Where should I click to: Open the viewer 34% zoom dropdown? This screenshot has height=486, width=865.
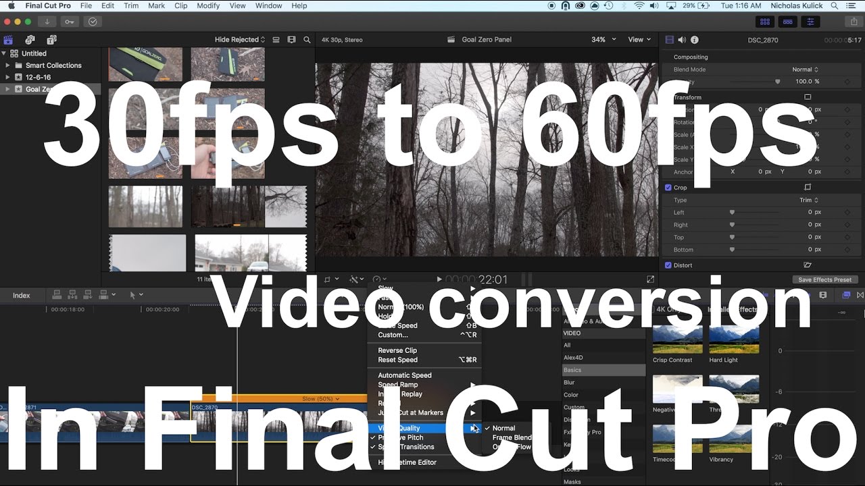[603, 40]
